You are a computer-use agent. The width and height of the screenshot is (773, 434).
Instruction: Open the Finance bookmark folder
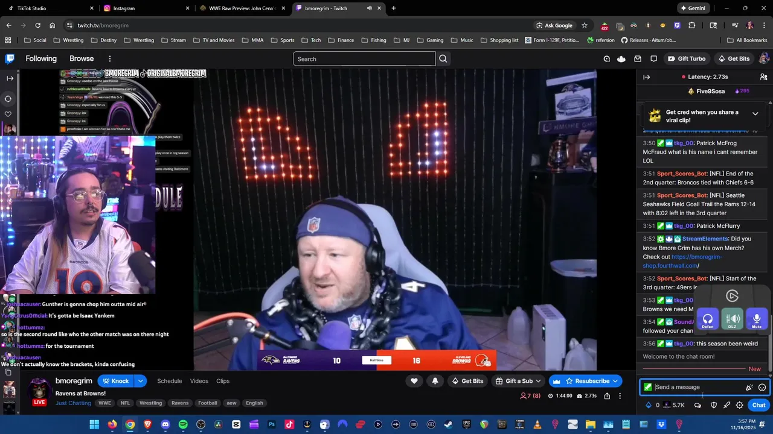coord(341,40)
